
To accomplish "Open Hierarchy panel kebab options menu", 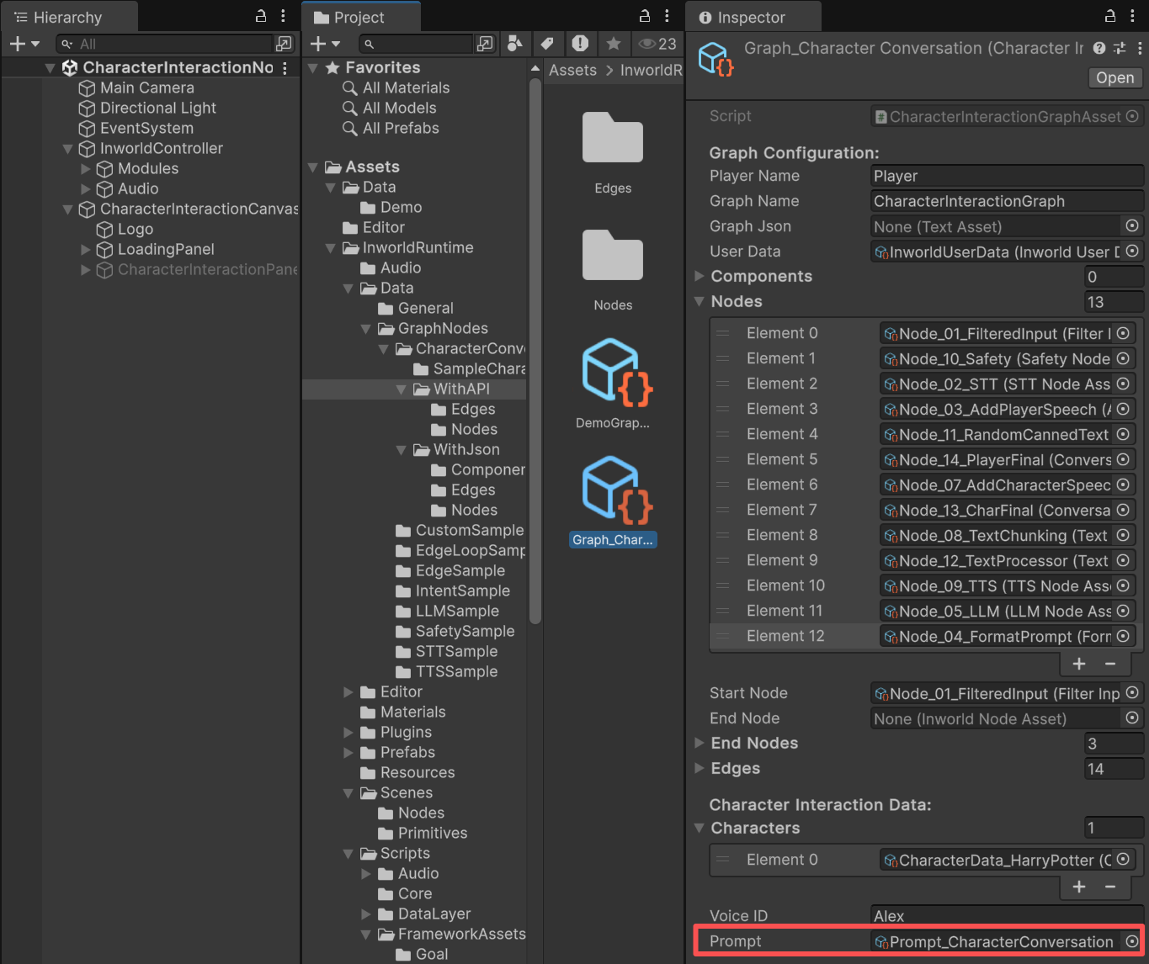I will click(283, 16).
